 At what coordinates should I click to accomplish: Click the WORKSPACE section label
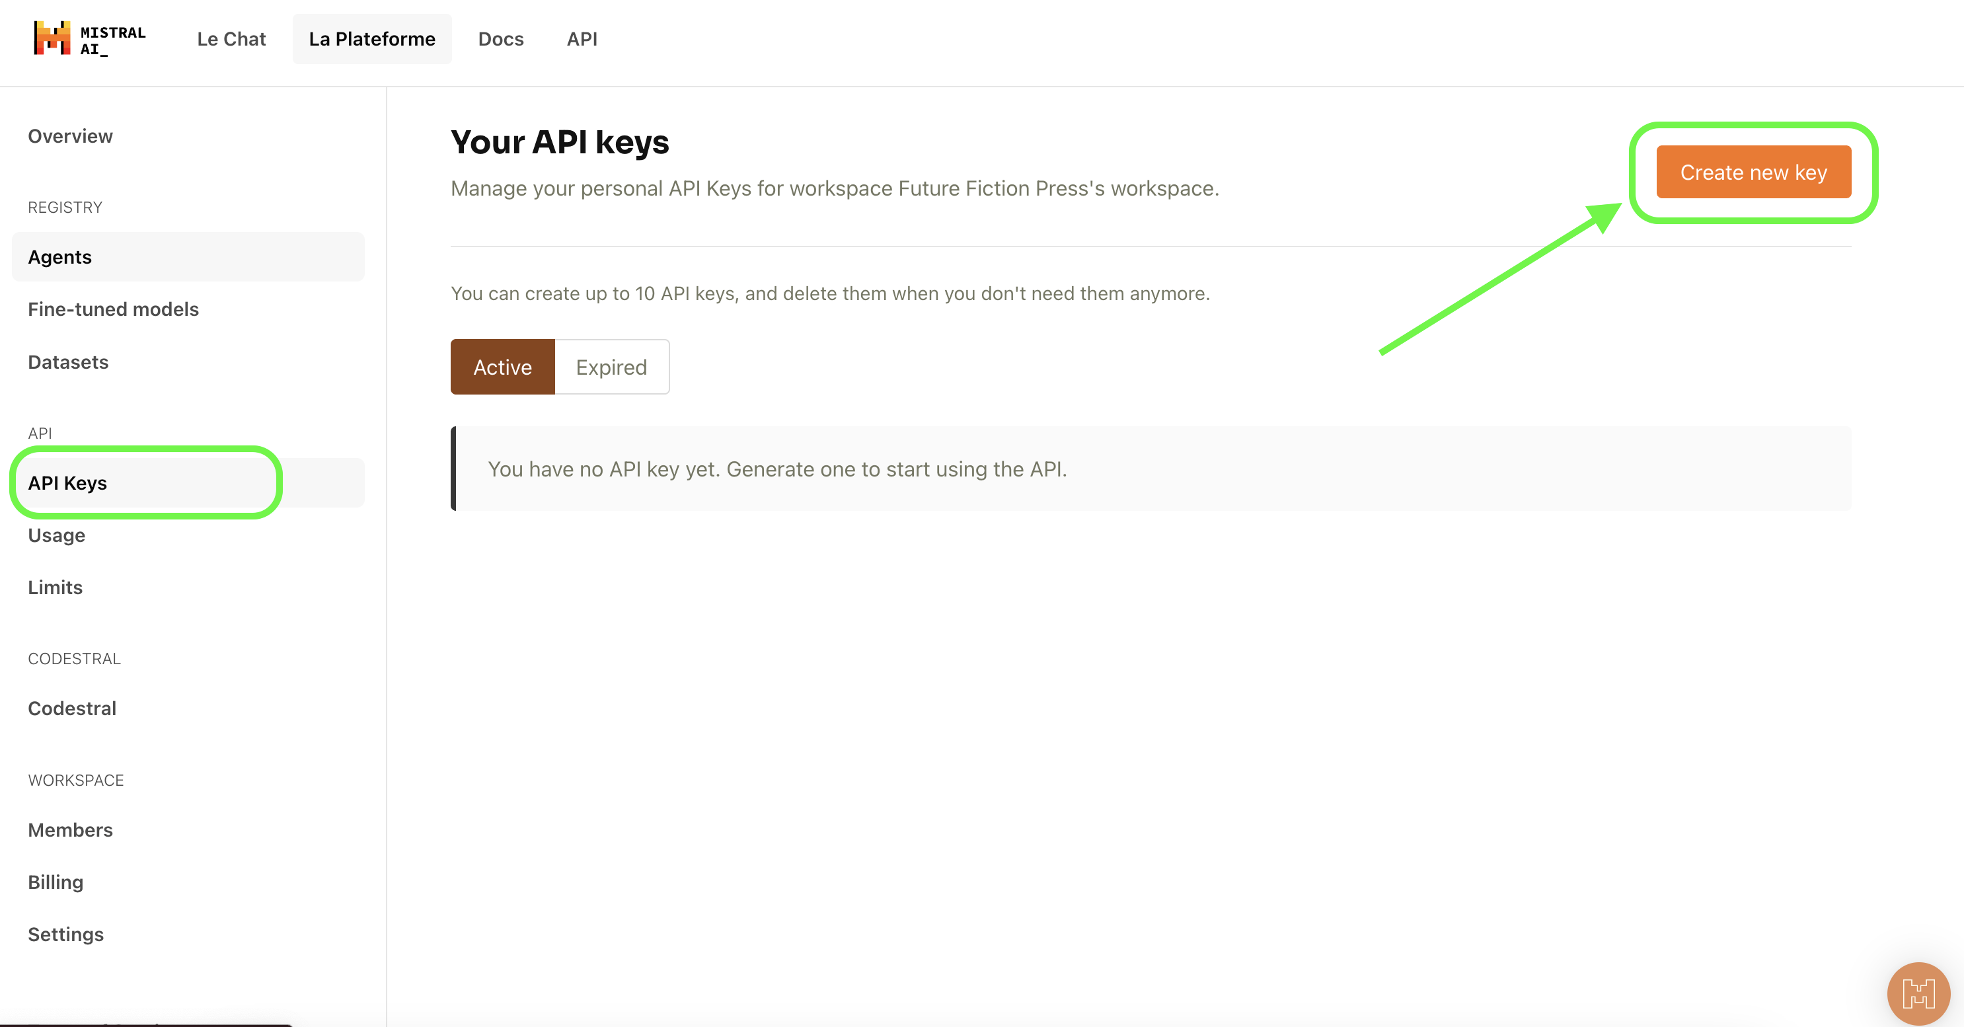point(75,780)
